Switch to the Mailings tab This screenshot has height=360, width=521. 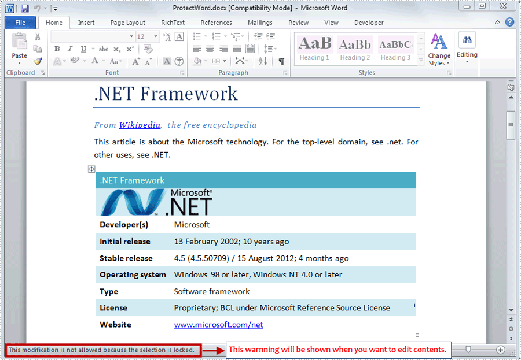(x=260, y=23)
